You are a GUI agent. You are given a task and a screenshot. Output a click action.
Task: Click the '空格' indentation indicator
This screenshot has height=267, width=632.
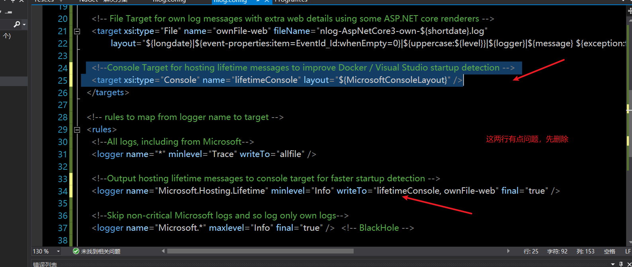(610, 251)
